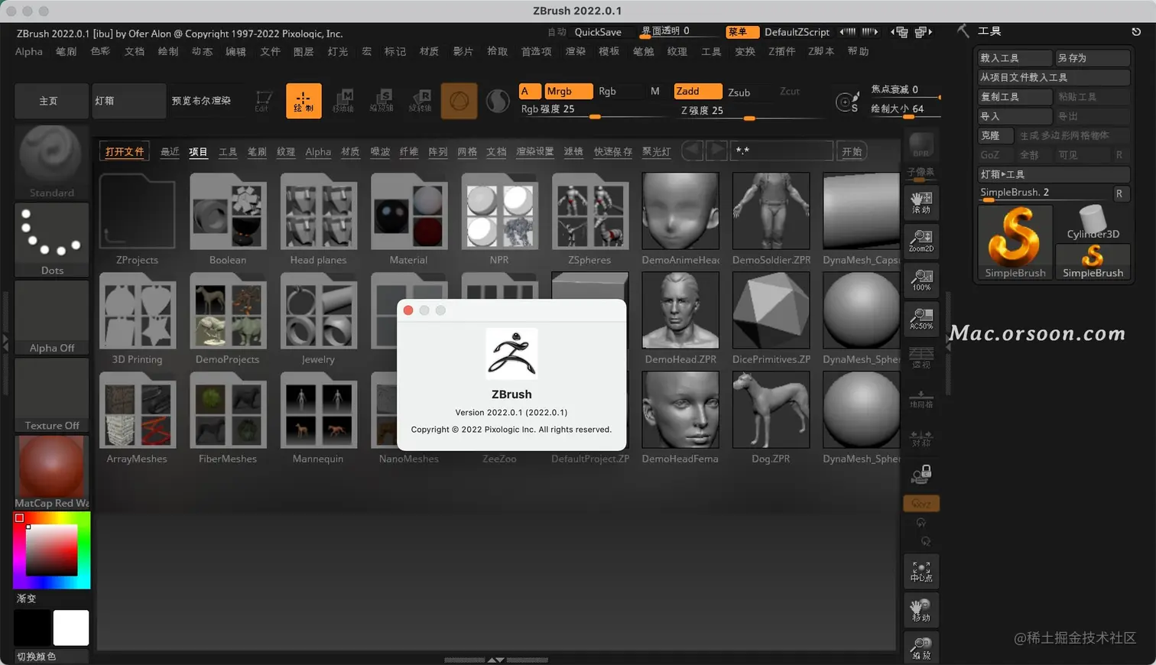This screenshot has height=665, width=1156.
Task: Select the Rotate (旋转轴) gizmo icon
Action: click(421, 101)
